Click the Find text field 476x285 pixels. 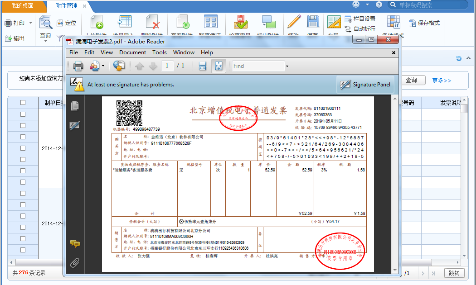(x=258, y=66)
